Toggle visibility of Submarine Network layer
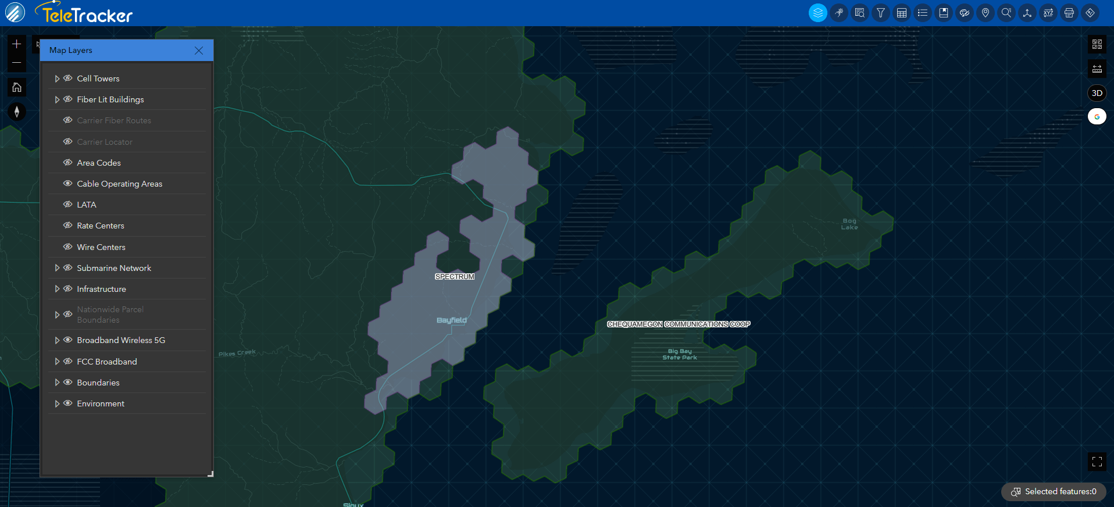Screen dimensions: 1114x507 (x=68, y=268)
